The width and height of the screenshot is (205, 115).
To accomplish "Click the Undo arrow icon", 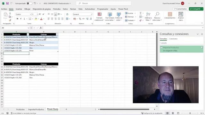I will [35, 4].
